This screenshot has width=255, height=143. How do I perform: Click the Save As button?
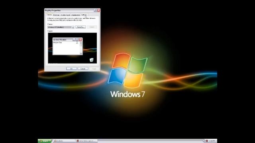[80, 27]
